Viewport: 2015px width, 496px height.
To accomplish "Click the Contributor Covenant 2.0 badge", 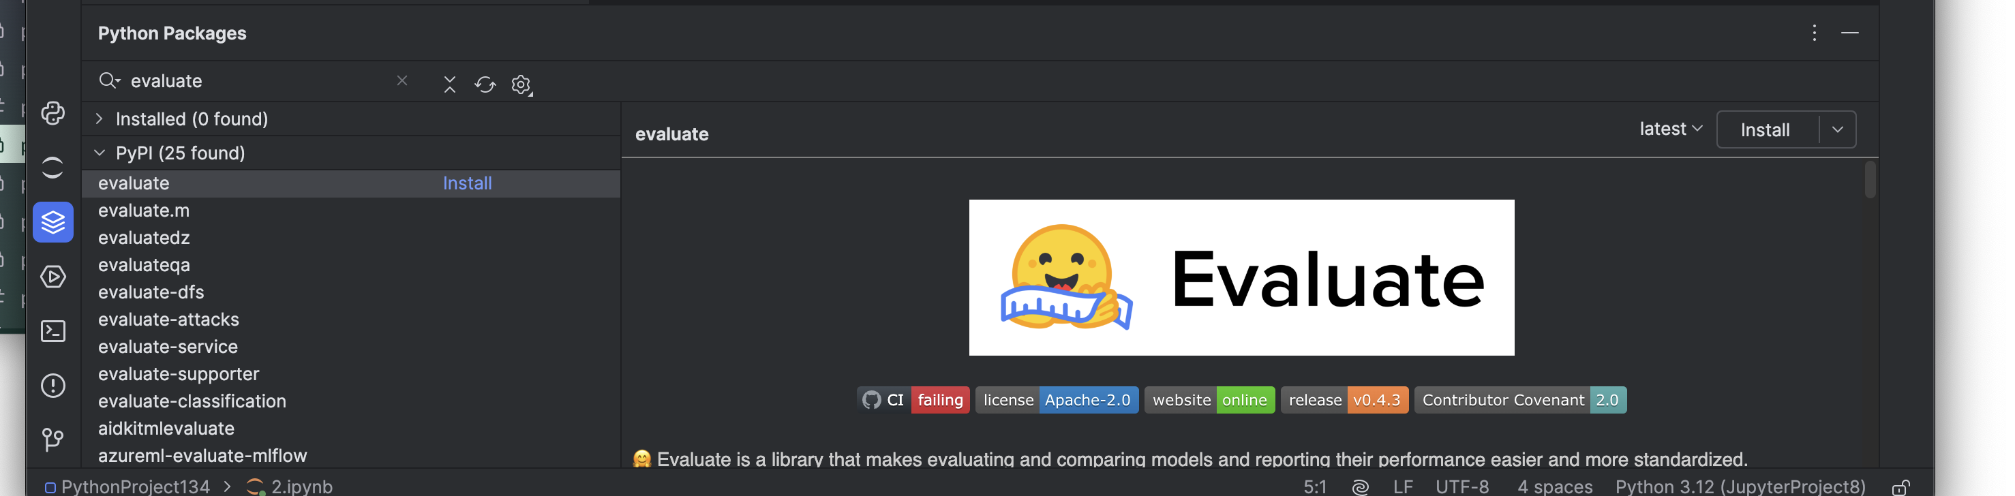I will (x=1521, y=400).
